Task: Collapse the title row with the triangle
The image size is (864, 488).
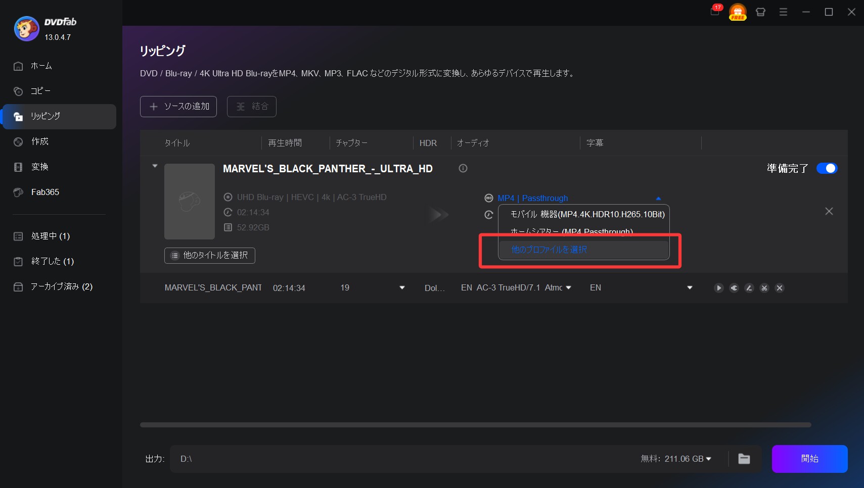Action: coord(155,166)
